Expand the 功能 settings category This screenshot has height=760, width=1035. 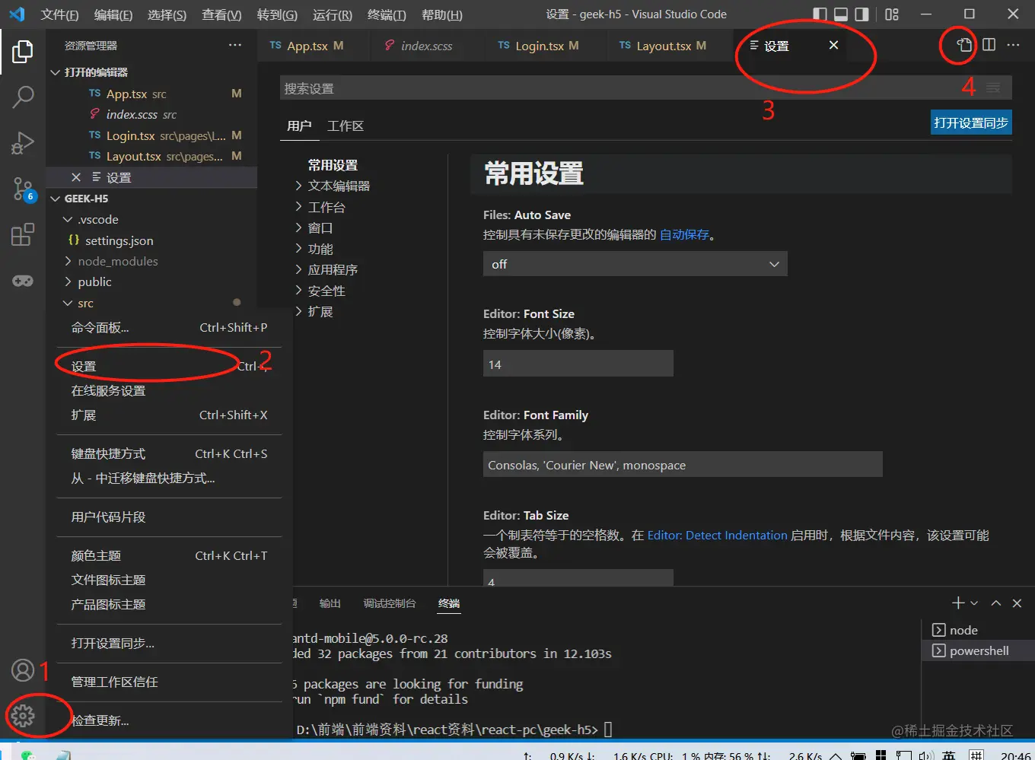pyautogui.click(x=314, y=249)
